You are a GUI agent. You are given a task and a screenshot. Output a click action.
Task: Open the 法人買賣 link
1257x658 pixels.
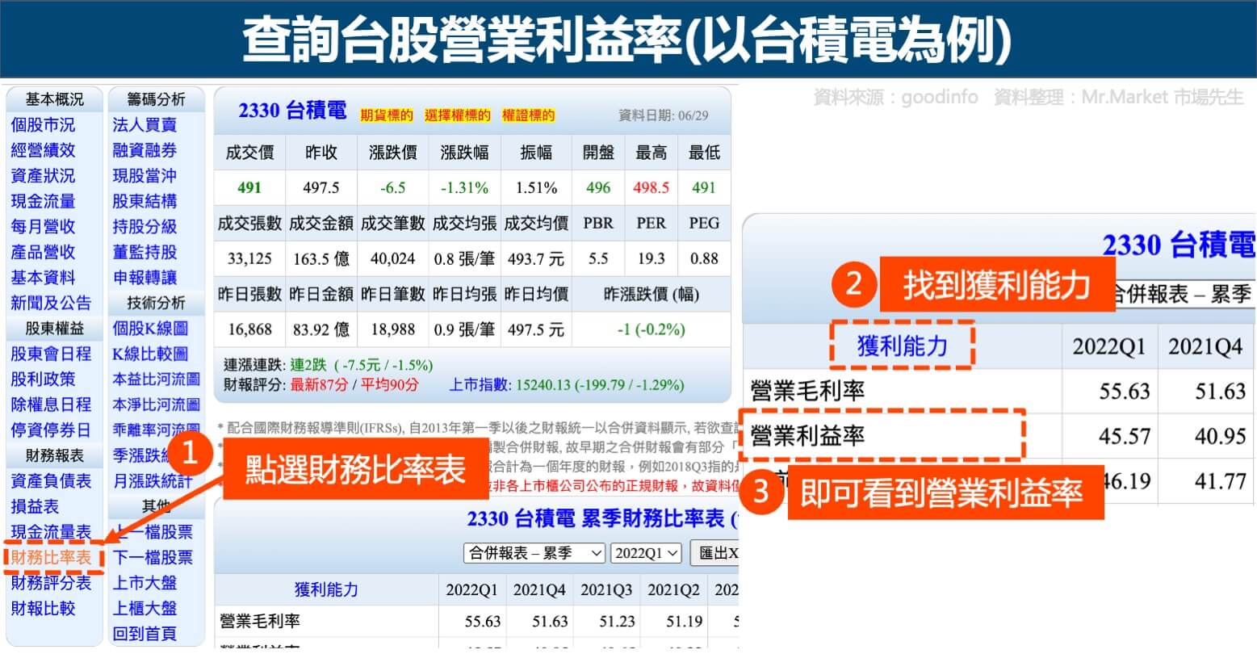point(145,125)
